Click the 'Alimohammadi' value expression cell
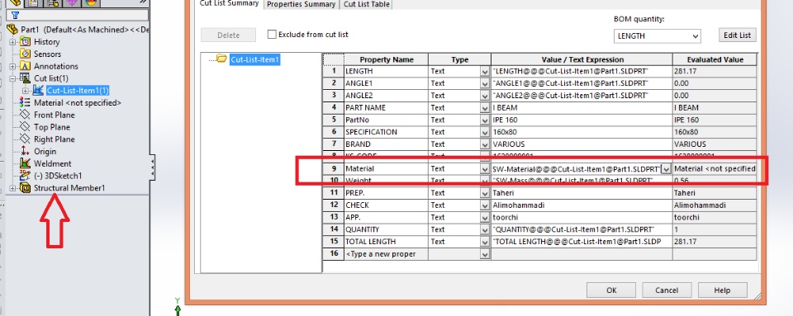Image resolution: width=793 pixels, height=316 pixels. (x=582, y=205)
